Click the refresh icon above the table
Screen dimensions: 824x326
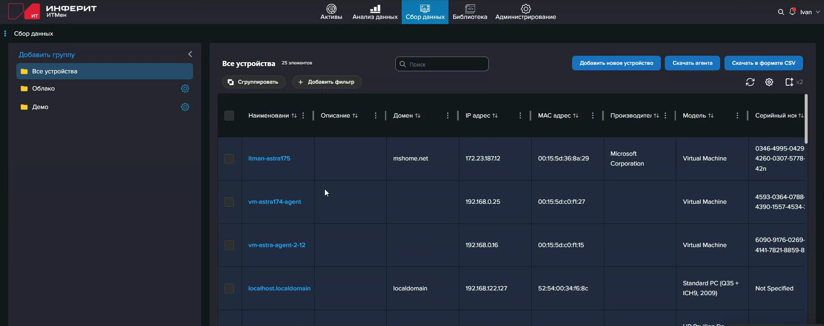[750, 82]
